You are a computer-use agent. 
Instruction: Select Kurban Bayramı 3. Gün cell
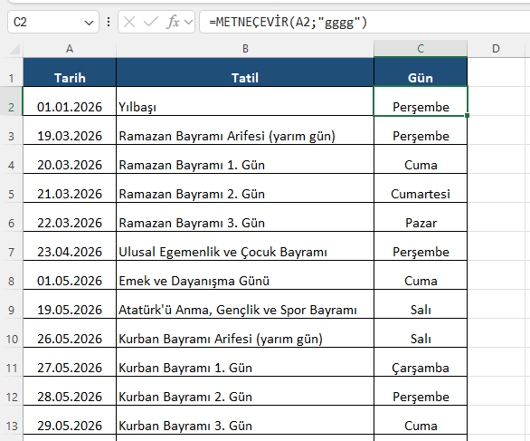tap(245, 420)
